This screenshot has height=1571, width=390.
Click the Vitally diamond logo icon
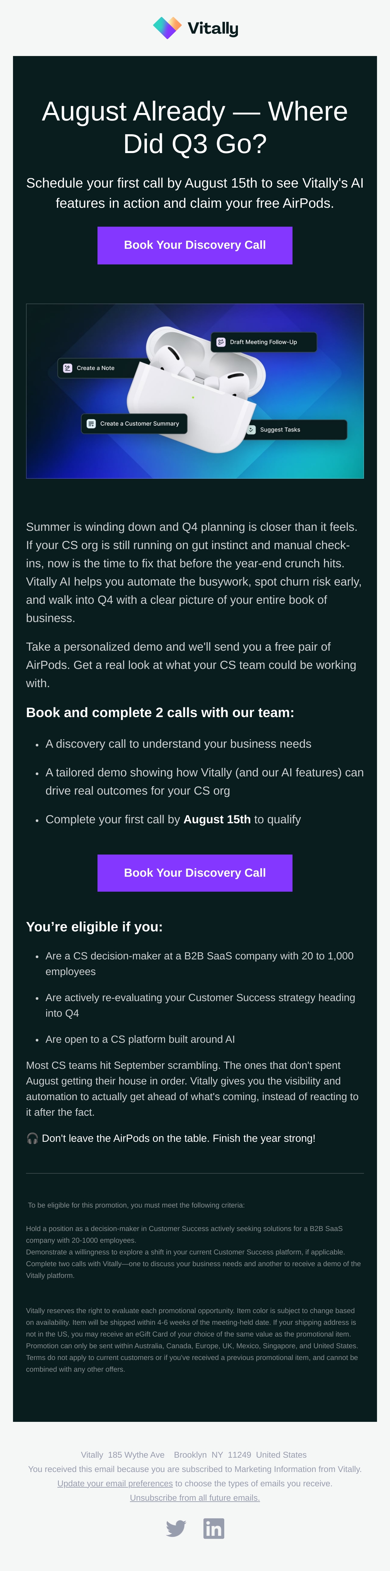point(167,28)
